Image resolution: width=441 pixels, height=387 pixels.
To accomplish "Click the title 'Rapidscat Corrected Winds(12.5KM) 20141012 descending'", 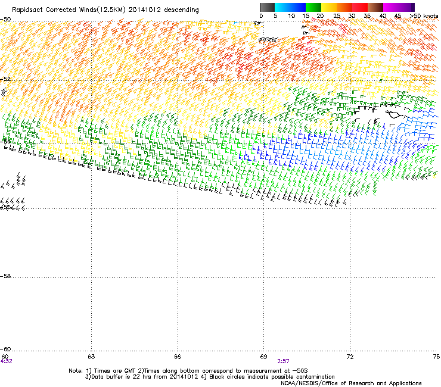I will [105, 10].
